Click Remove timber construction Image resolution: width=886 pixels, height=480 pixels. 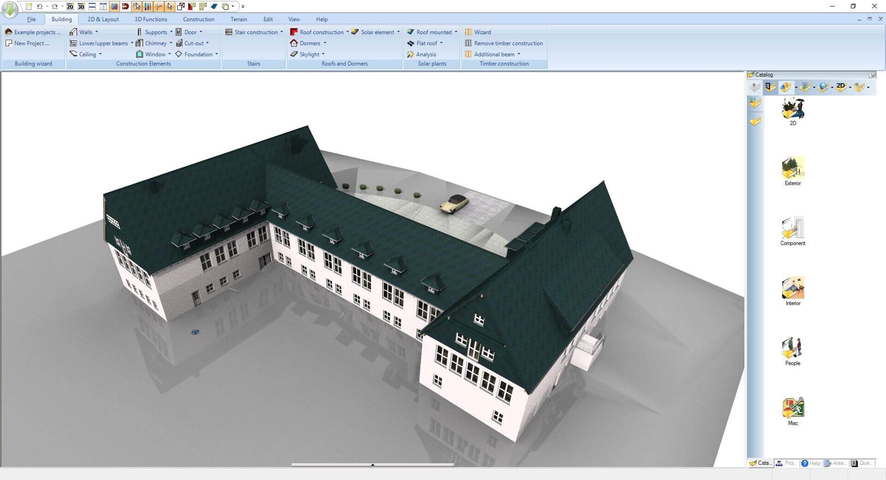click(x=509, y=43)
